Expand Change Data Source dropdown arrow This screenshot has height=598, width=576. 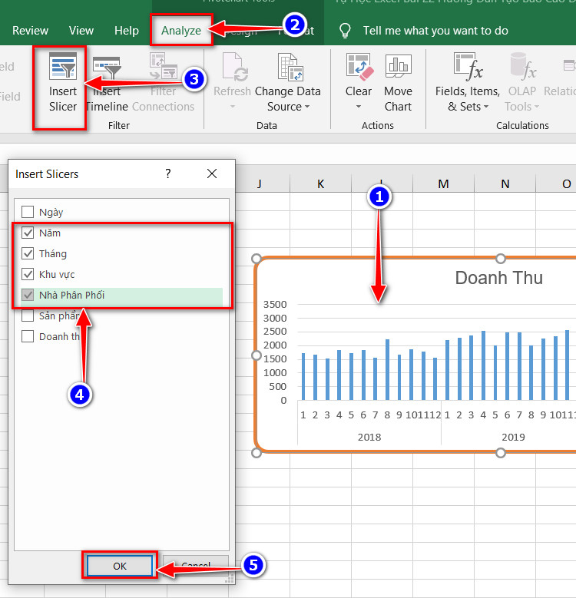click(307, 107)
